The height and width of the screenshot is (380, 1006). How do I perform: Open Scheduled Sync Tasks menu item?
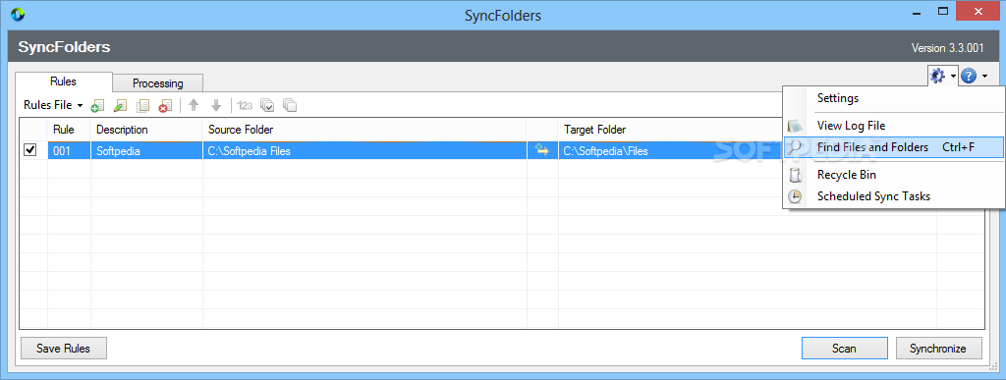[894, 196]
